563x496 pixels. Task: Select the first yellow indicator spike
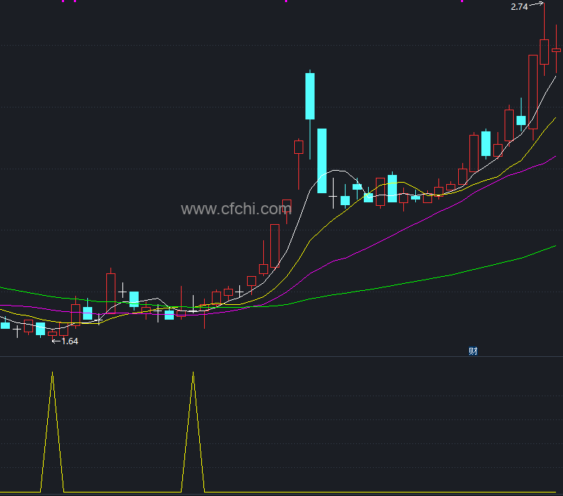[x=52, y=431]
